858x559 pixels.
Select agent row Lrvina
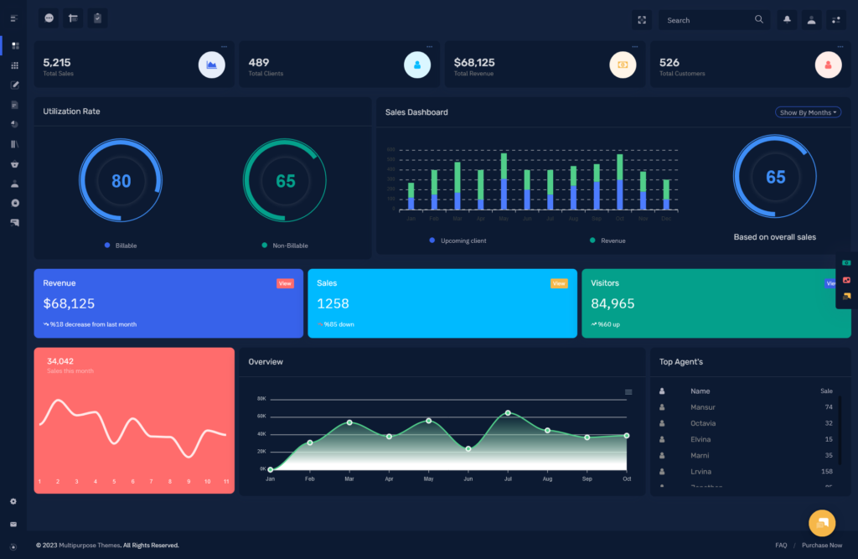(747, 471)
